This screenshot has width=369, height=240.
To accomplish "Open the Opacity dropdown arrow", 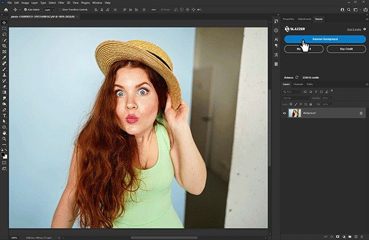I will (331, 98).
